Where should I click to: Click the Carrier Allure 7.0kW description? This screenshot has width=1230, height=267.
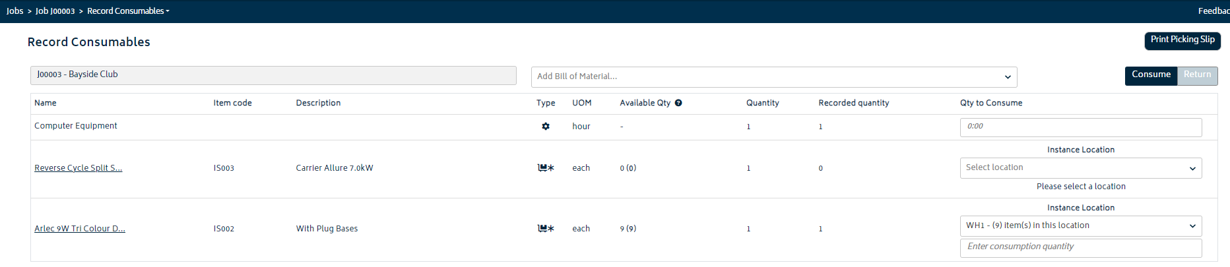pos(335,168)
